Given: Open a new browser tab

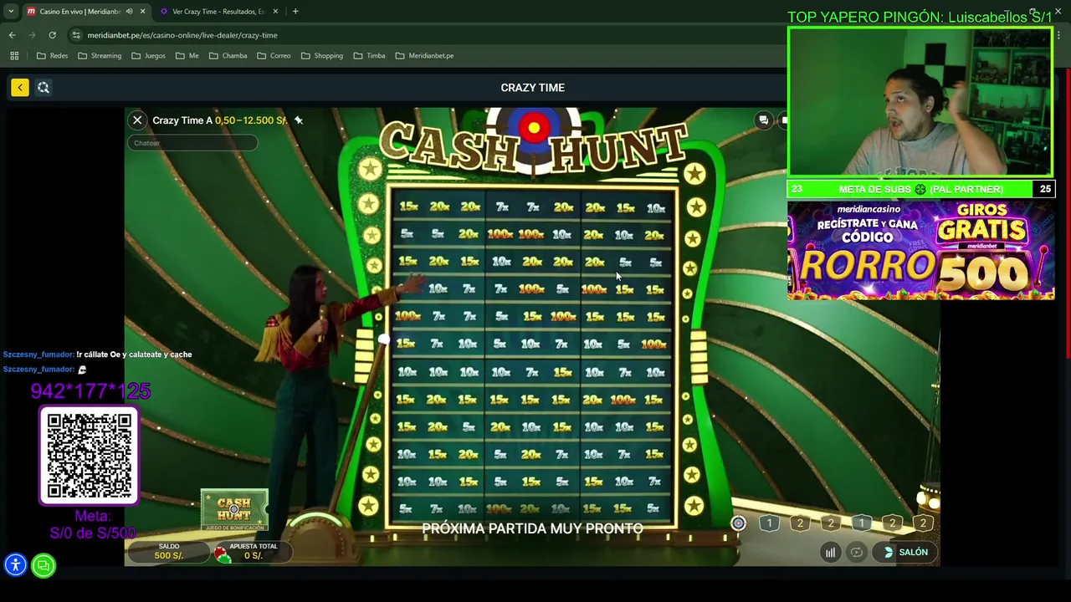Looking at the screenshot, I should click(x=295, y=12).
